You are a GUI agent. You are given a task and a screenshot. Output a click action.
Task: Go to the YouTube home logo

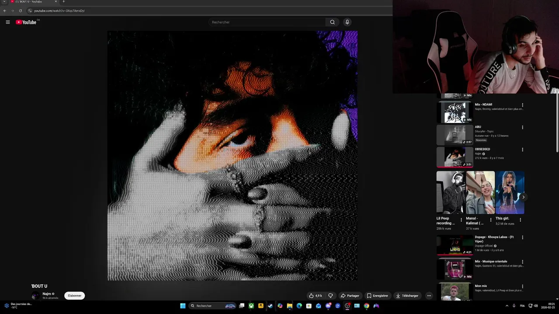tap(26, 22)
